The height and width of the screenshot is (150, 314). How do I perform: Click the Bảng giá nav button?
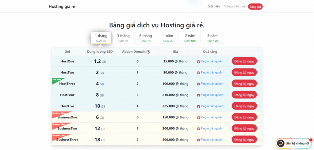255,6
